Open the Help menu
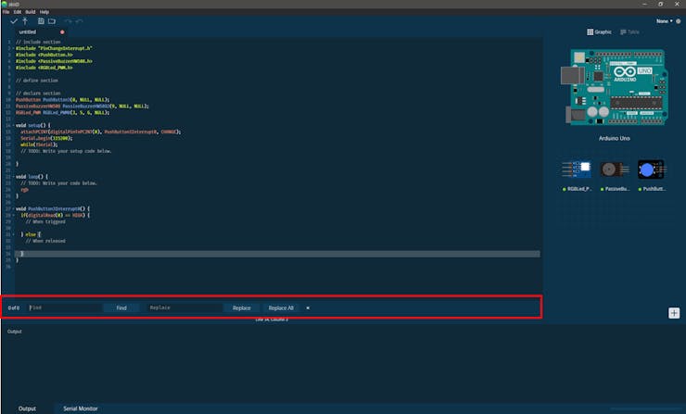The image size is (686, 414). point(44,12)
